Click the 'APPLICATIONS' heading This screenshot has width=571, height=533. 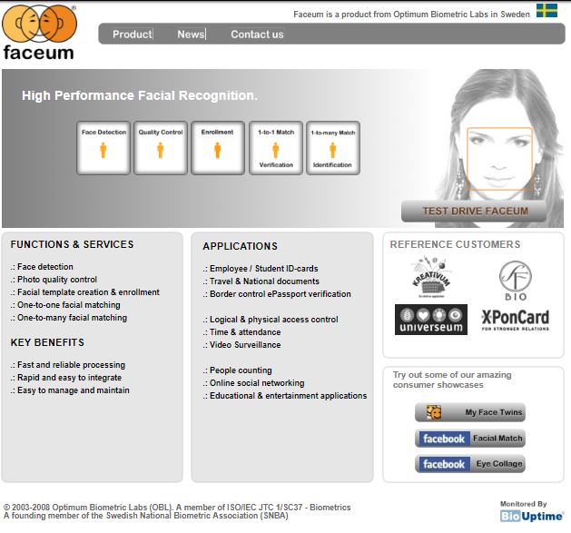pyautogui.click(x=241, y=246)
